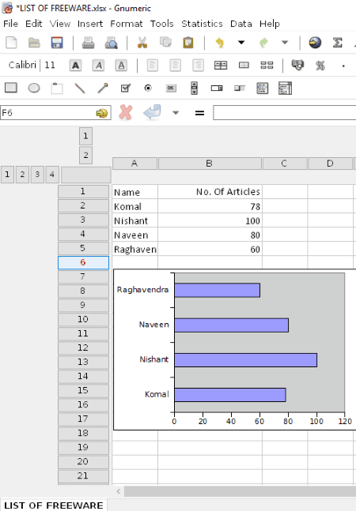Click the Print icon in the toolbar

tap(88, 43)
